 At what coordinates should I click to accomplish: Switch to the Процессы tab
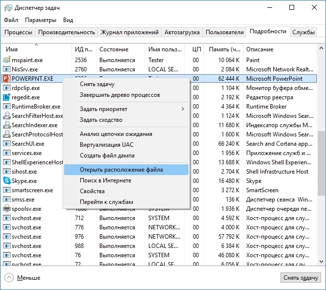[x=18, y=32]
